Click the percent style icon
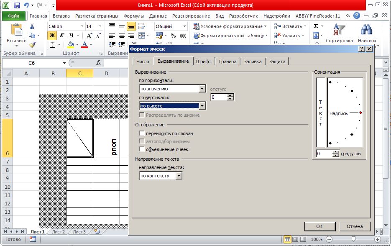This screenshot has height=246, width=391. tap(173, 36)
